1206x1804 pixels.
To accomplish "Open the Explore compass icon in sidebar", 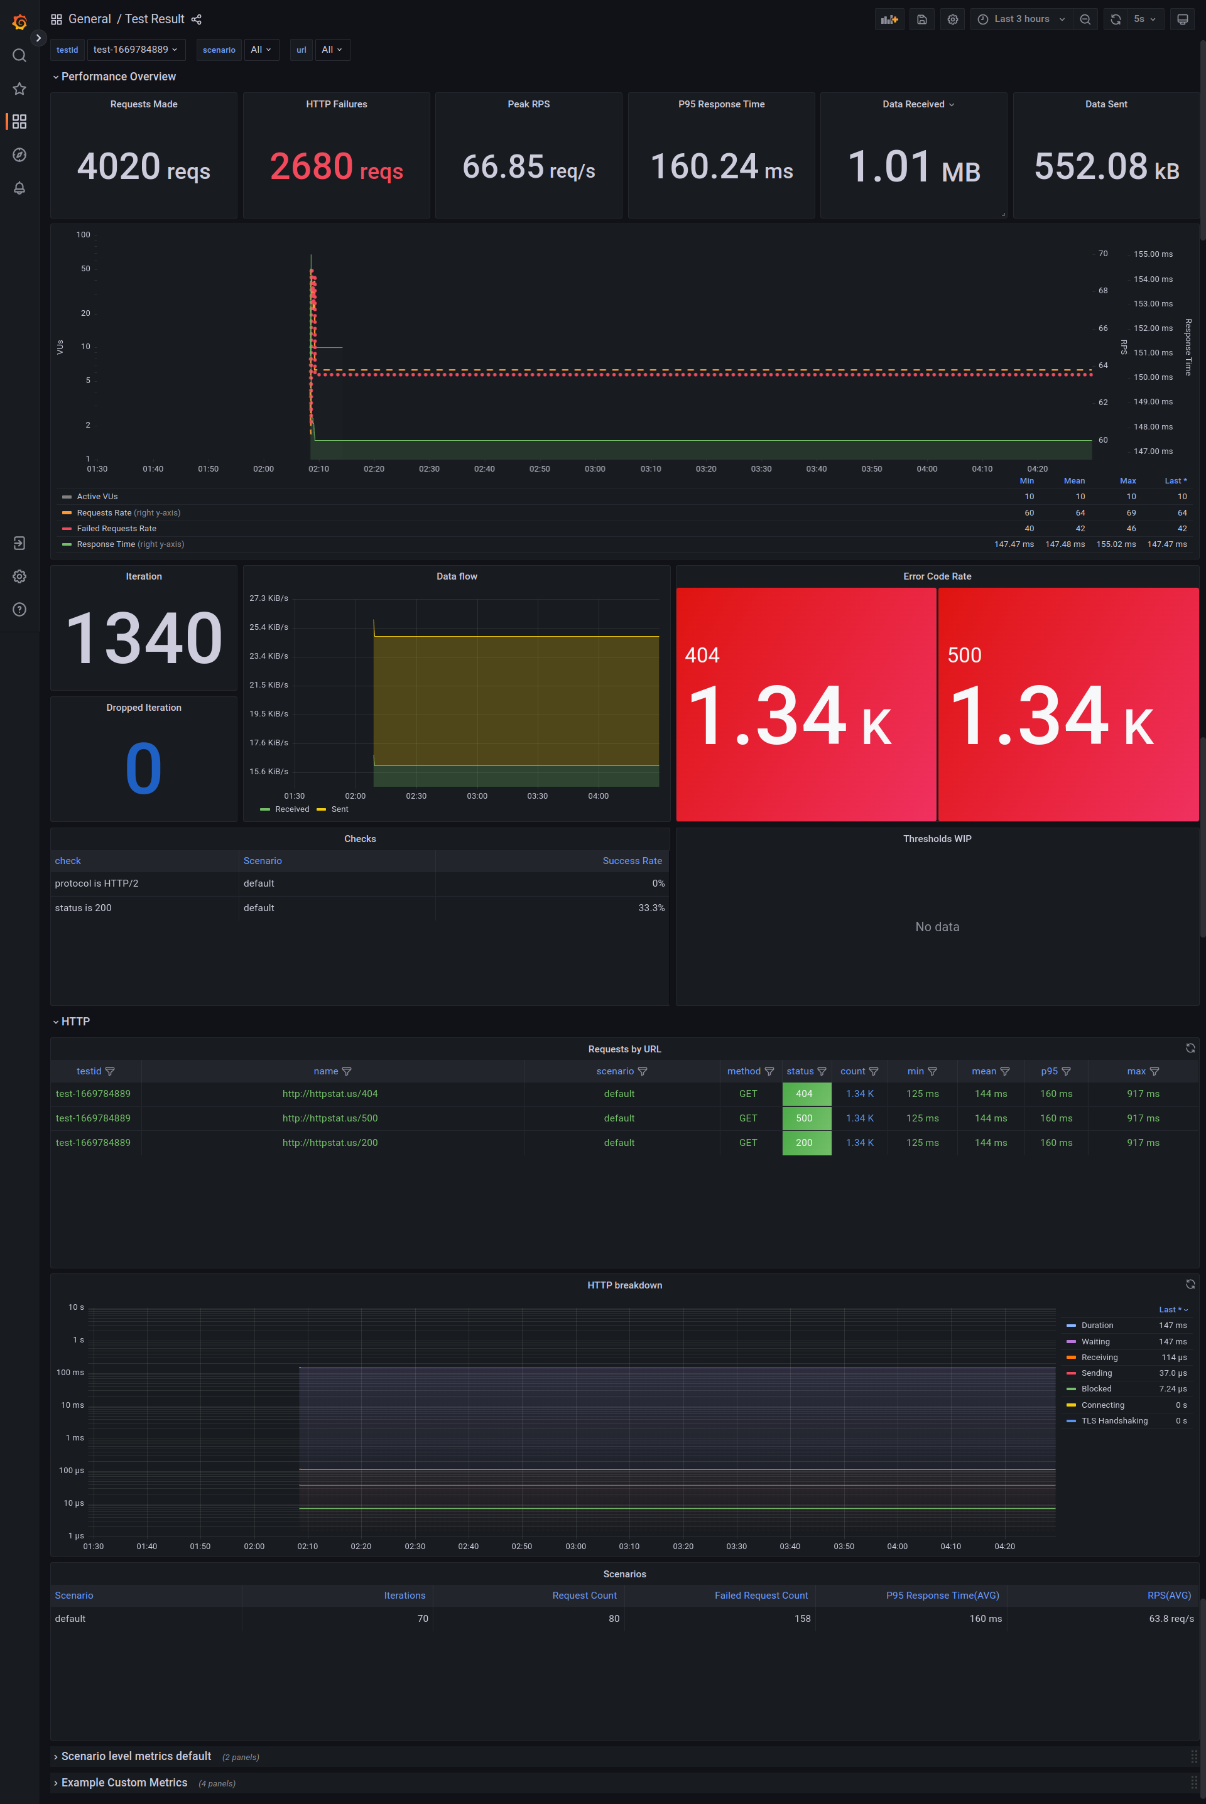I will [20, 154].
